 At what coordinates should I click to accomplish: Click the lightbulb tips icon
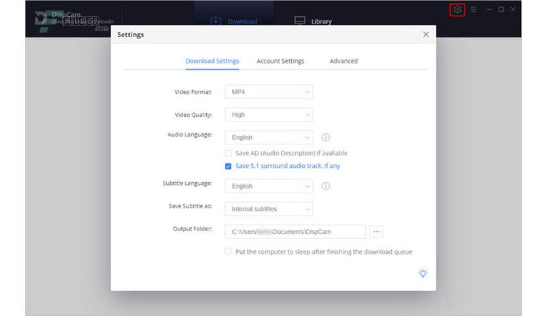pyautogui.click(x=423, y=274)
